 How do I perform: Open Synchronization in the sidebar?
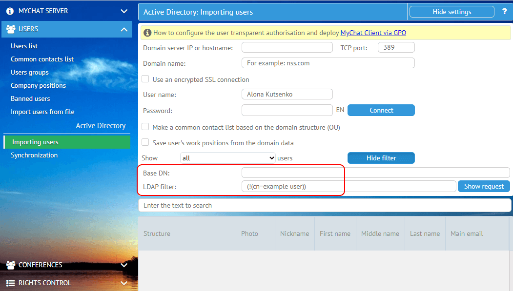(x=34, y=155)
